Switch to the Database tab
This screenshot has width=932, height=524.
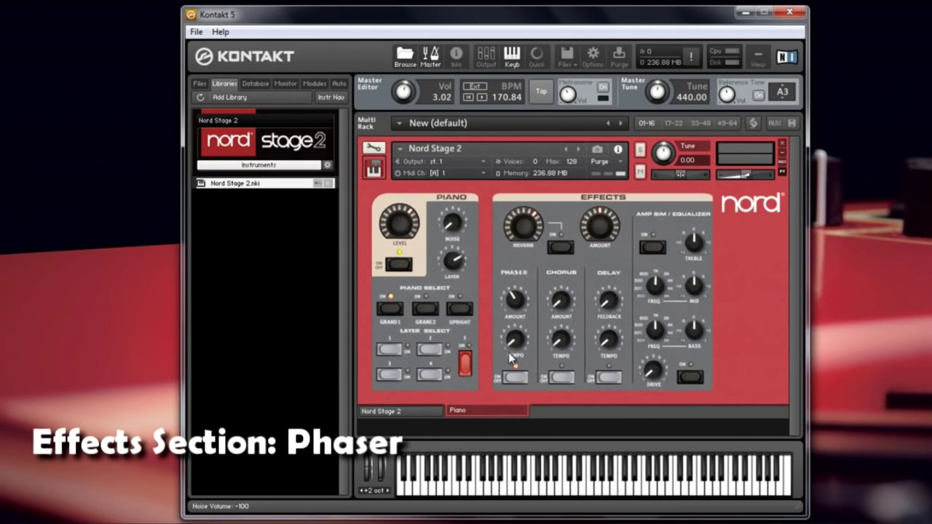(x=256, y=84)
